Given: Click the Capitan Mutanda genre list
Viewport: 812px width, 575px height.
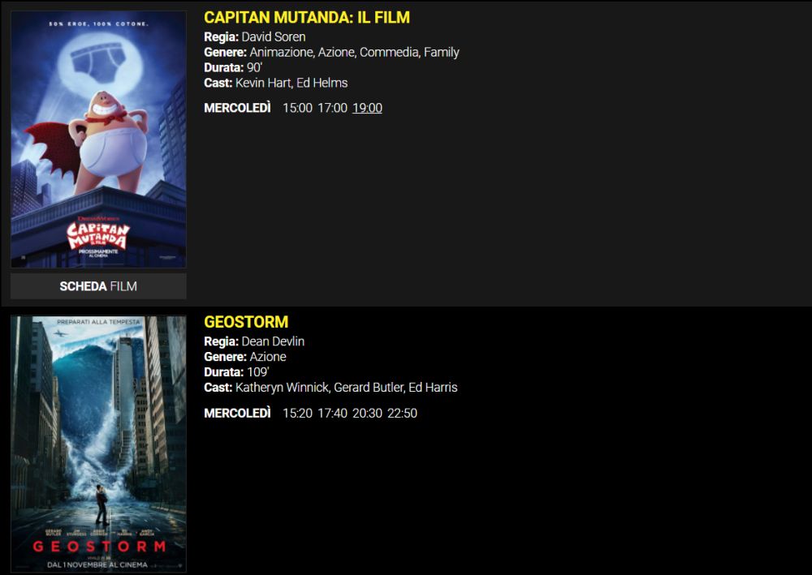Looking at the screenshot, I should (x=354, y=52).
